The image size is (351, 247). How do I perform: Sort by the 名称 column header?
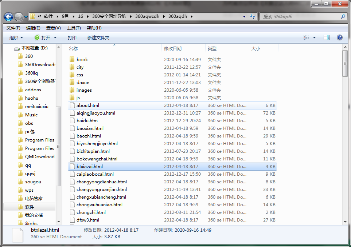[73, 48]
